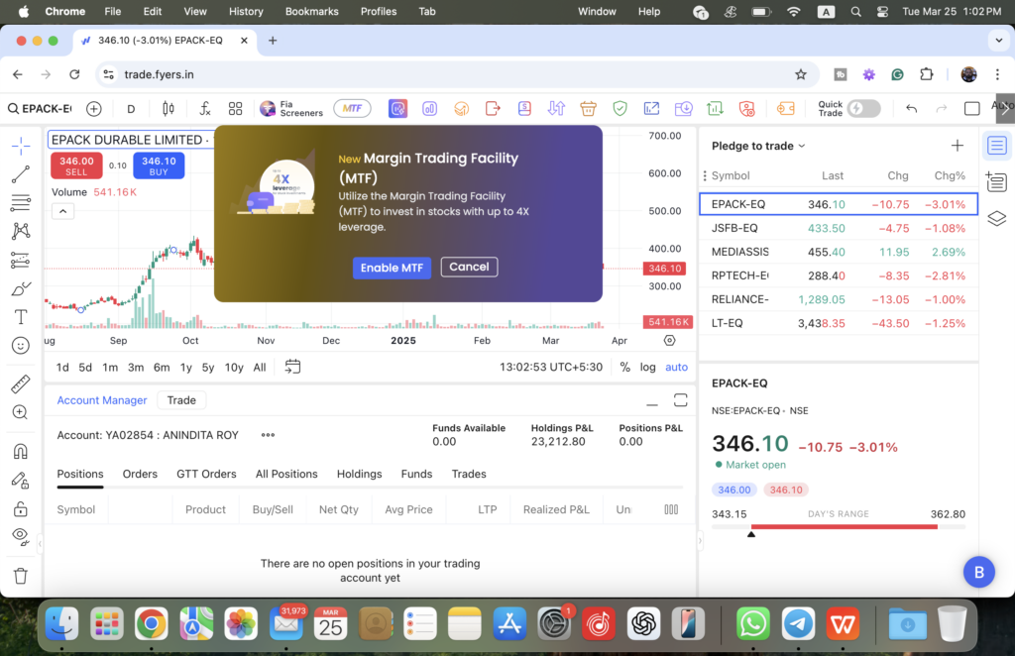Screen dimensions: 1015x656
Task: Select the MEDIASSIS watchlist row
Action: click(839, 253)
